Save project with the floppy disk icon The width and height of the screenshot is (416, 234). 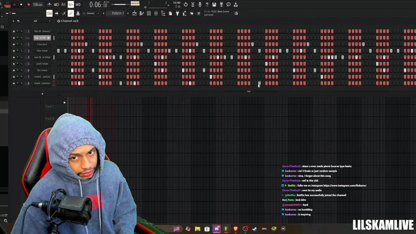(214, 5)
